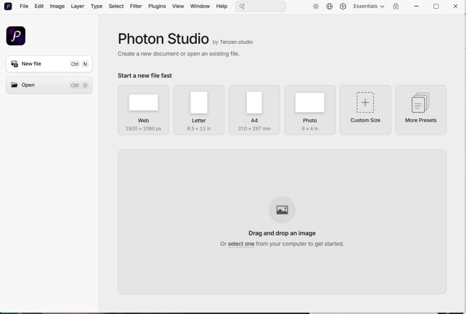
Task: Open the Plugins menu
Action: 157,6
